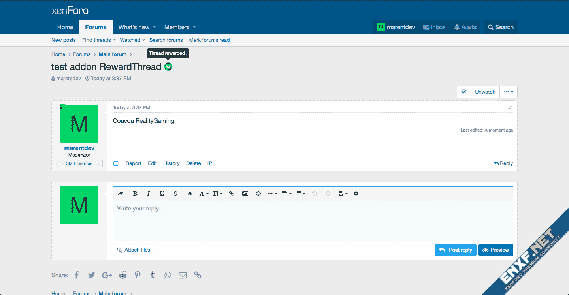Share the thread on Facebook

point(77,275)
